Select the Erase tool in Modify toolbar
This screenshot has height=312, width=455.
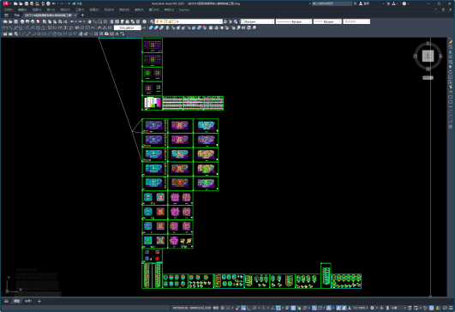(451, 42)
